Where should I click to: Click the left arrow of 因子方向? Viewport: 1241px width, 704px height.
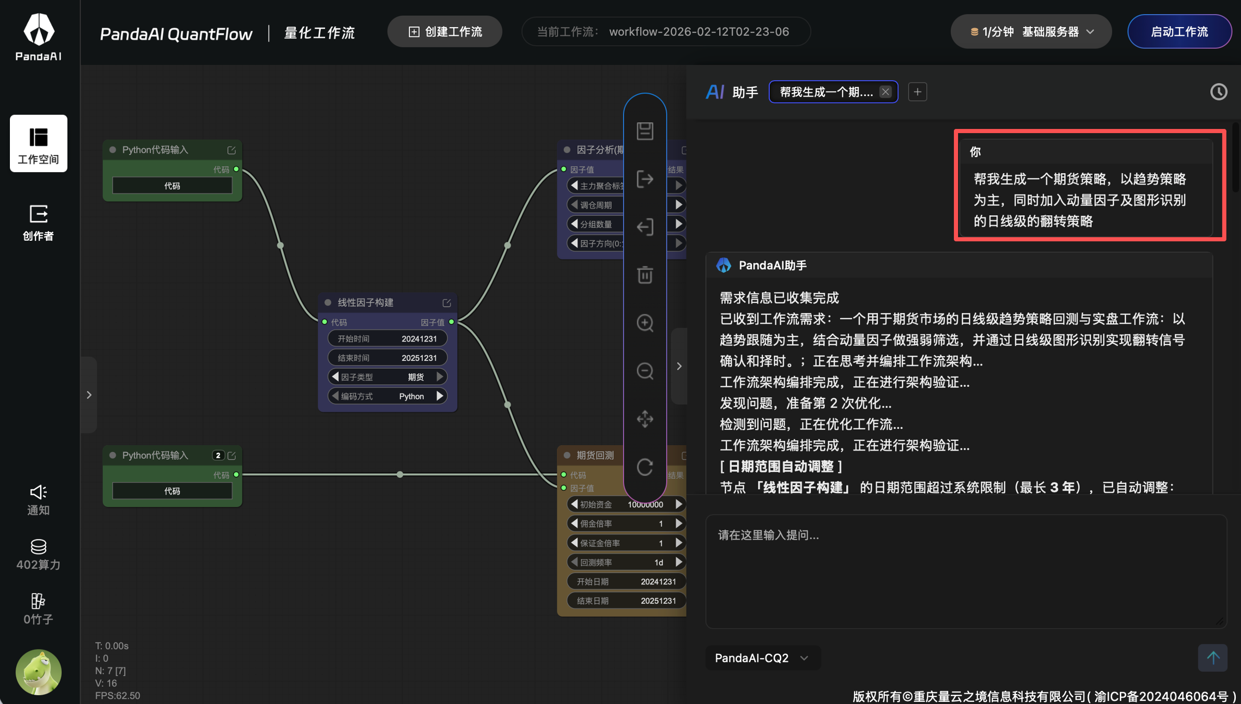tap(574, 243)
